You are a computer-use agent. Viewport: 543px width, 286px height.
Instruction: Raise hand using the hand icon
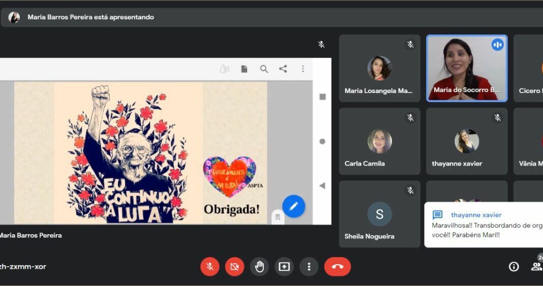(259, 267)
